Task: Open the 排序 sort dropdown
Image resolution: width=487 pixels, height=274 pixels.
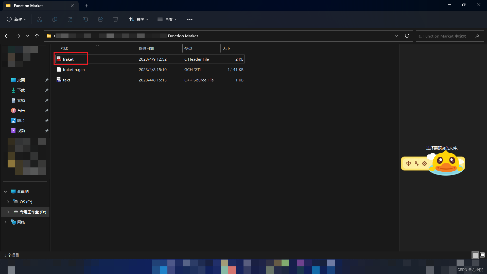Action: (x=138, y=19)
